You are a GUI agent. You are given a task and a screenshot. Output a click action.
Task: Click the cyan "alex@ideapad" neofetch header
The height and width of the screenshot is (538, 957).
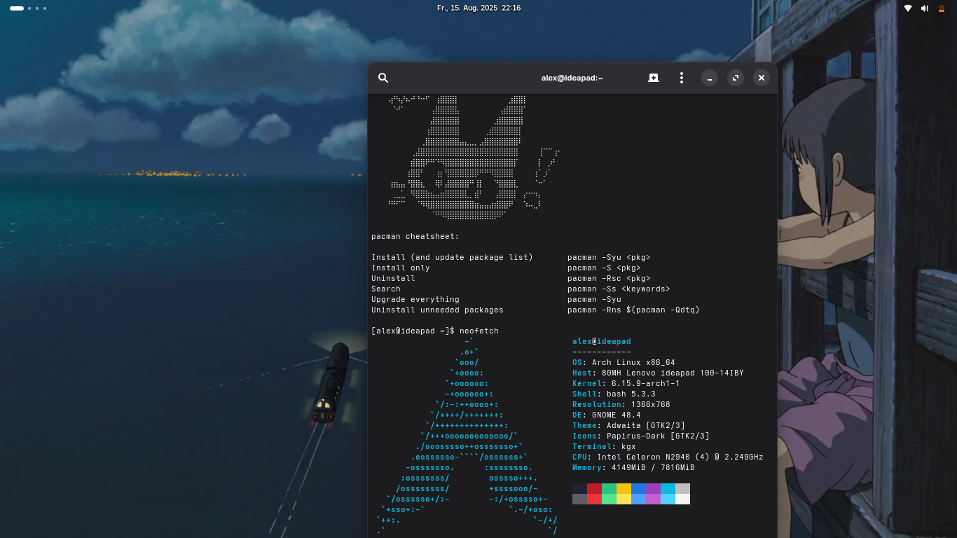tap(602, 342)
